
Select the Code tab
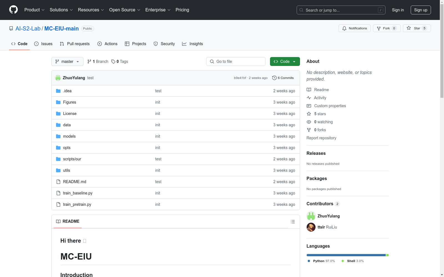pyautogui.click(x=19, y=44)
